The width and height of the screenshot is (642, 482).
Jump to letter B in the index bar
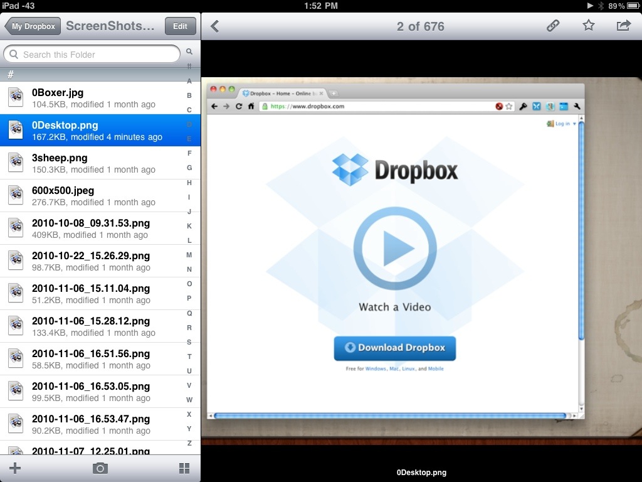click(x=189, y=95)
